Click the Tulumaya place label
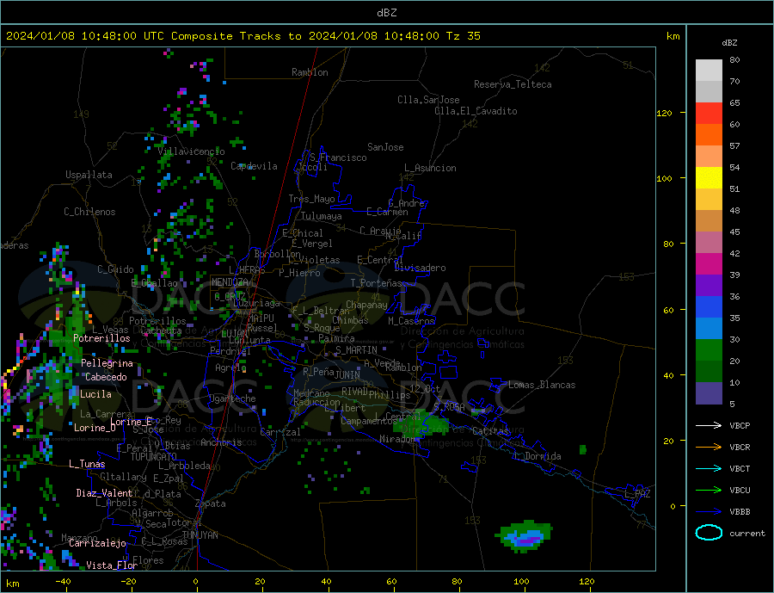 point(322,216)
